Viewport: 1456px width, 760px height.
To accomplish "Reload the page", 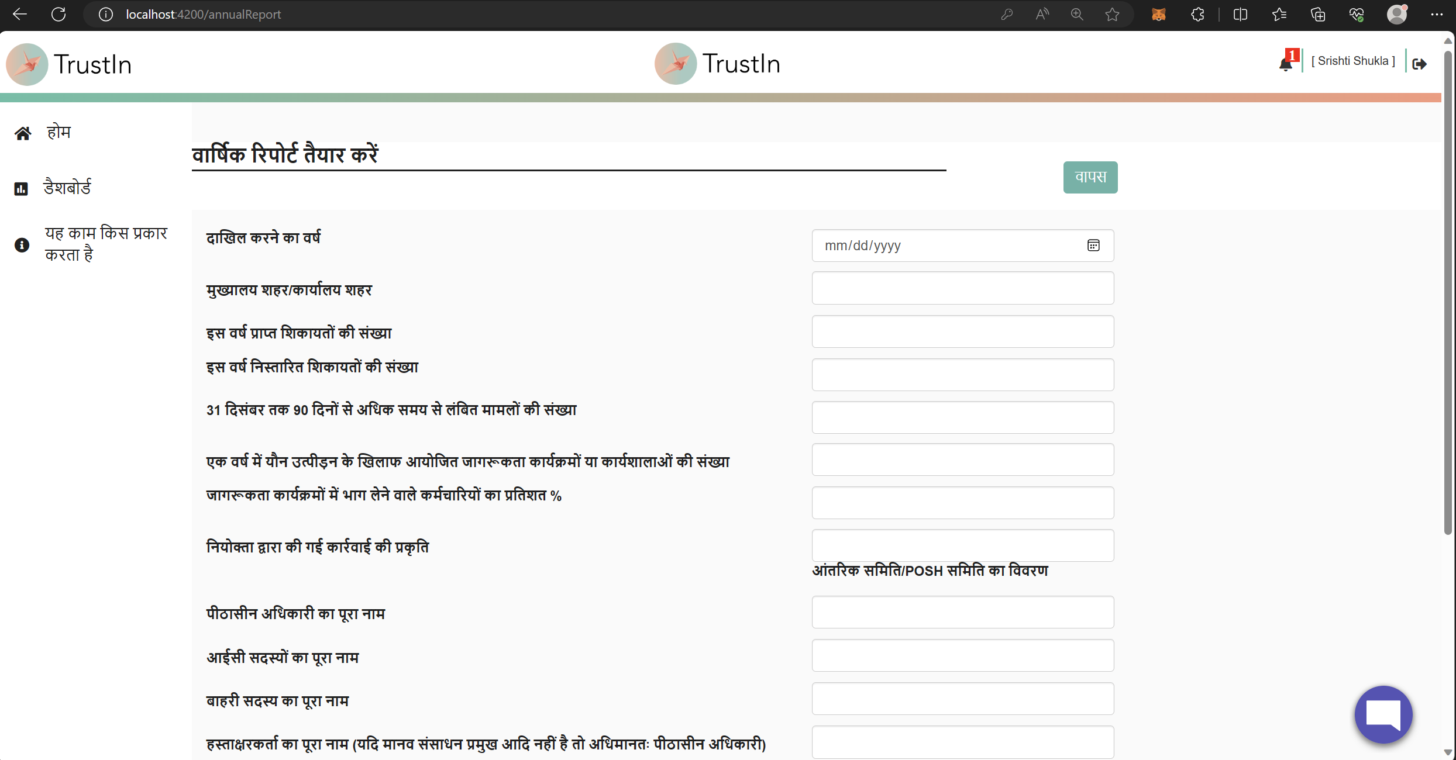I will point(58,14).
